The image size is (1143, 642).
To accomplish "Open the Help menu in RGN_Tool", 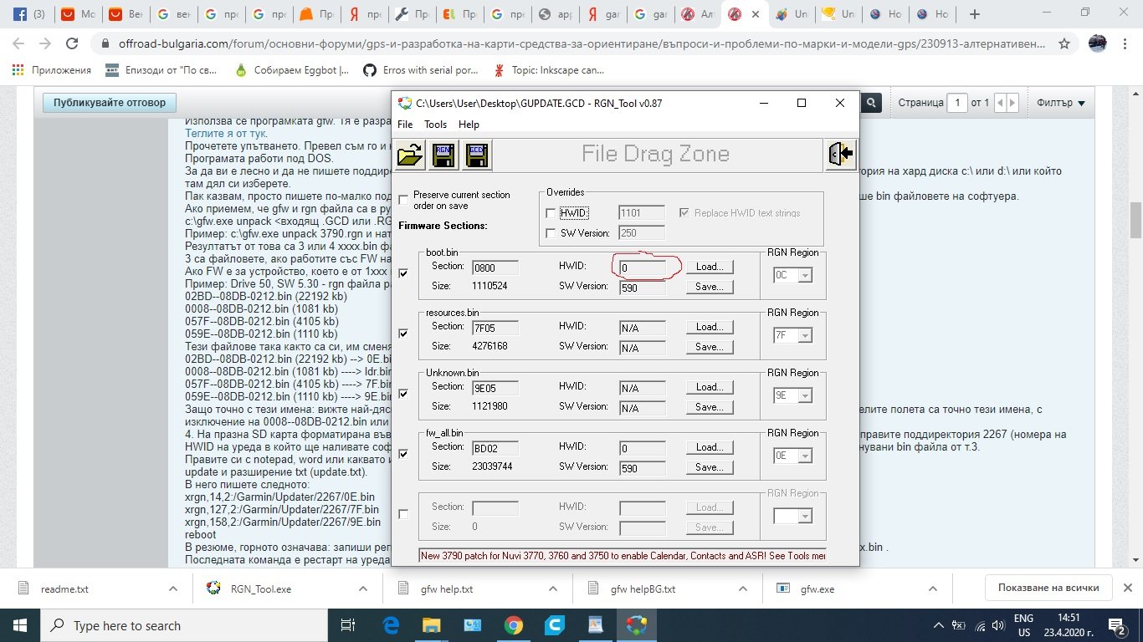I will click(x=469, y=124).
